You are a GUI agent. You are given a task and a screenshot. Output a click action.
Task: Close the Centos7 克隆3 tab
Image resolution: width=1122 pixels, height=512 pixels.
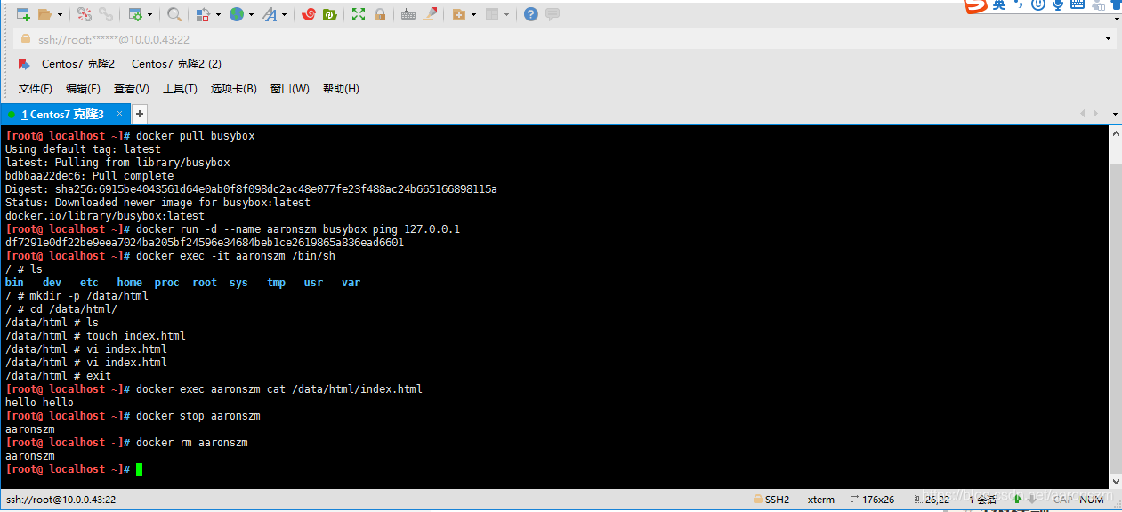120,114
